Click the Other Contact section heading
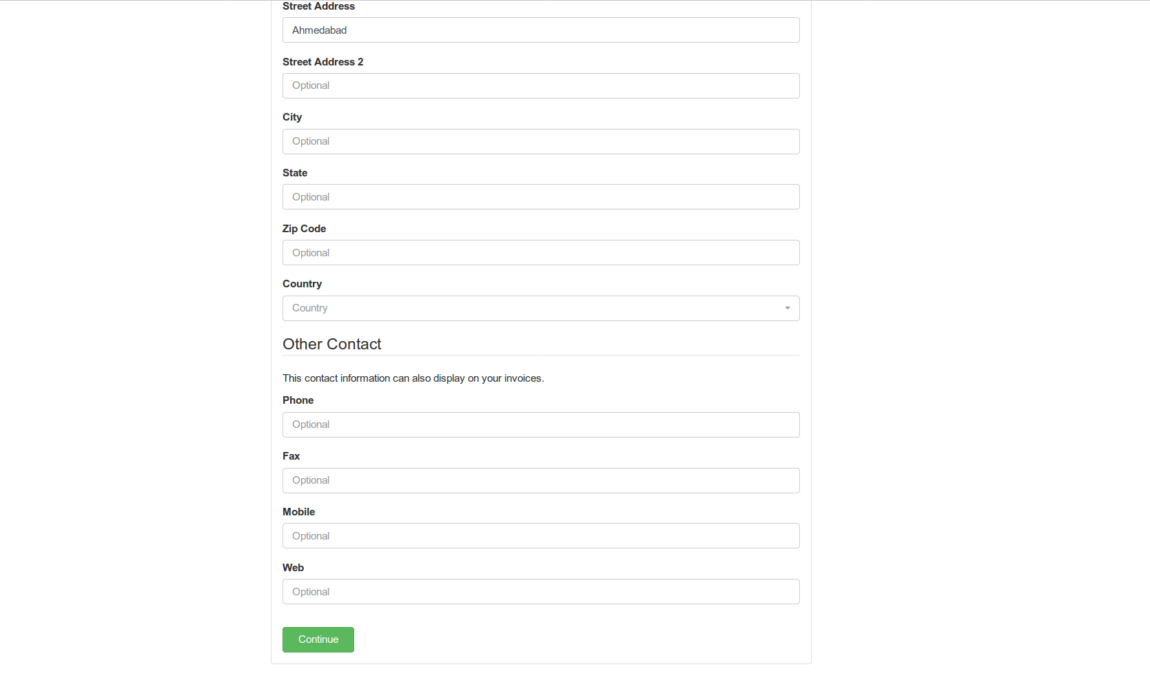The height and width of the screenshot is (678, 1150). click(331, 345)
